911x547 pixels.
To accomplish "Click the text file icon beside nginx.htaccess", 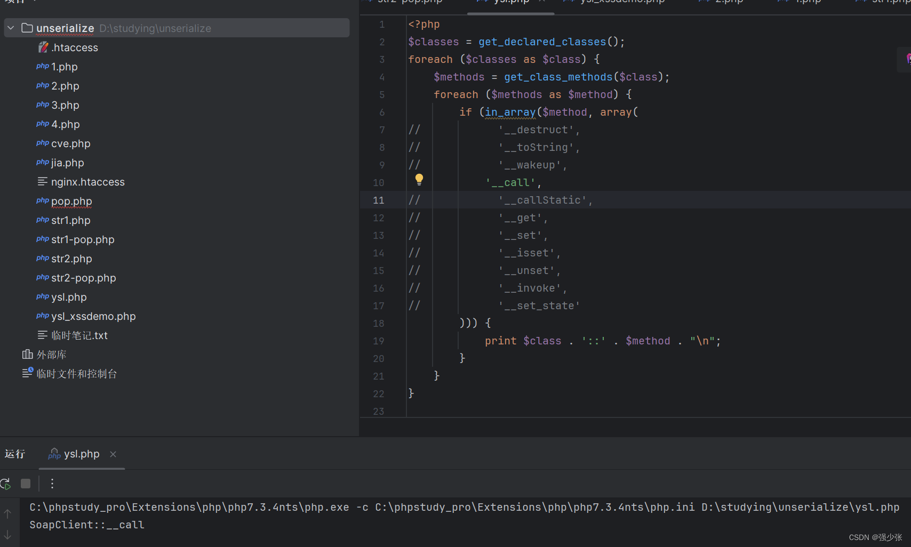I will tap(43, 182).
